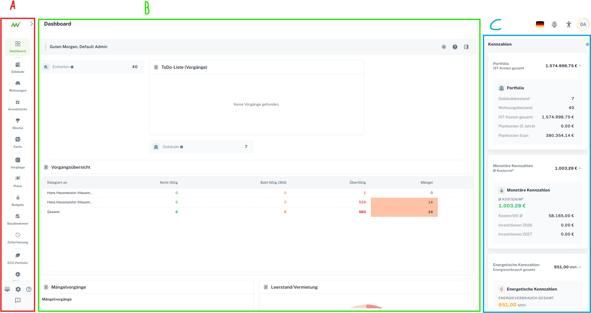Open settings gear at sidebar bottom

point(18,289)
